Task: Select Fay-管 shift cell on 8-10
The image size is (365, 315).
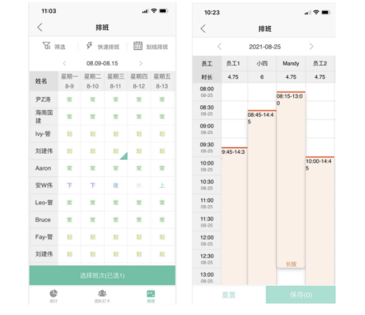Action: (93, 237)
